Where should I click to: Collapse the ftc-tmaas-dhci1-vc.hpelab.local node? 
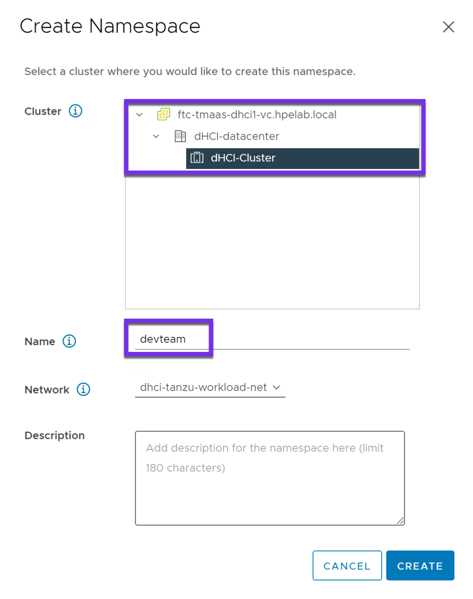[139, 114]
